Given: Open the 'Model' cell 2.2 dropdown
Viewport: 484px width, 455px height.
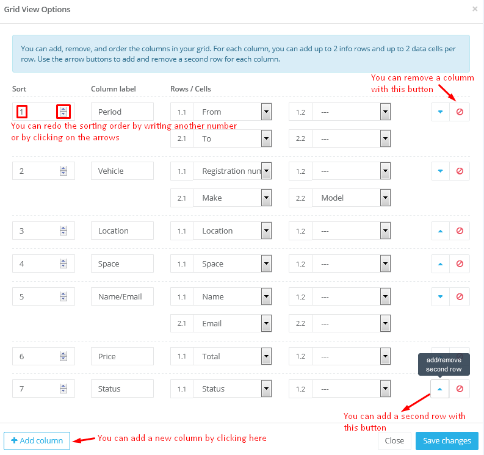Looking at the screenshot, I should [x=385, y=198].
